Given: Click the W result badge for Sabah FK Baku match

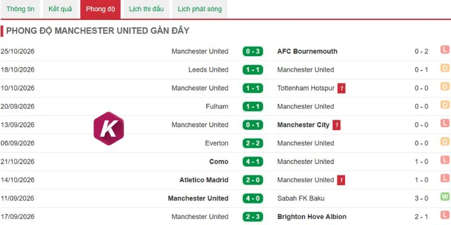Looking at the screenshot, I should [x=445, y=196].
